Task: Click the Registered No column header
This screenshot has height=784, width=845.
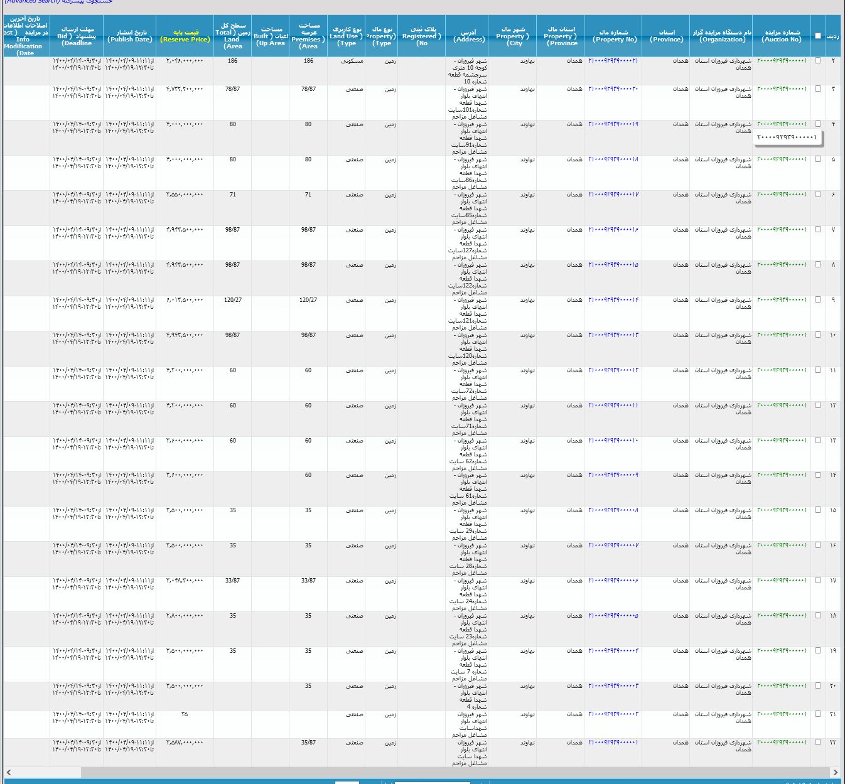Action: (422, 36)
